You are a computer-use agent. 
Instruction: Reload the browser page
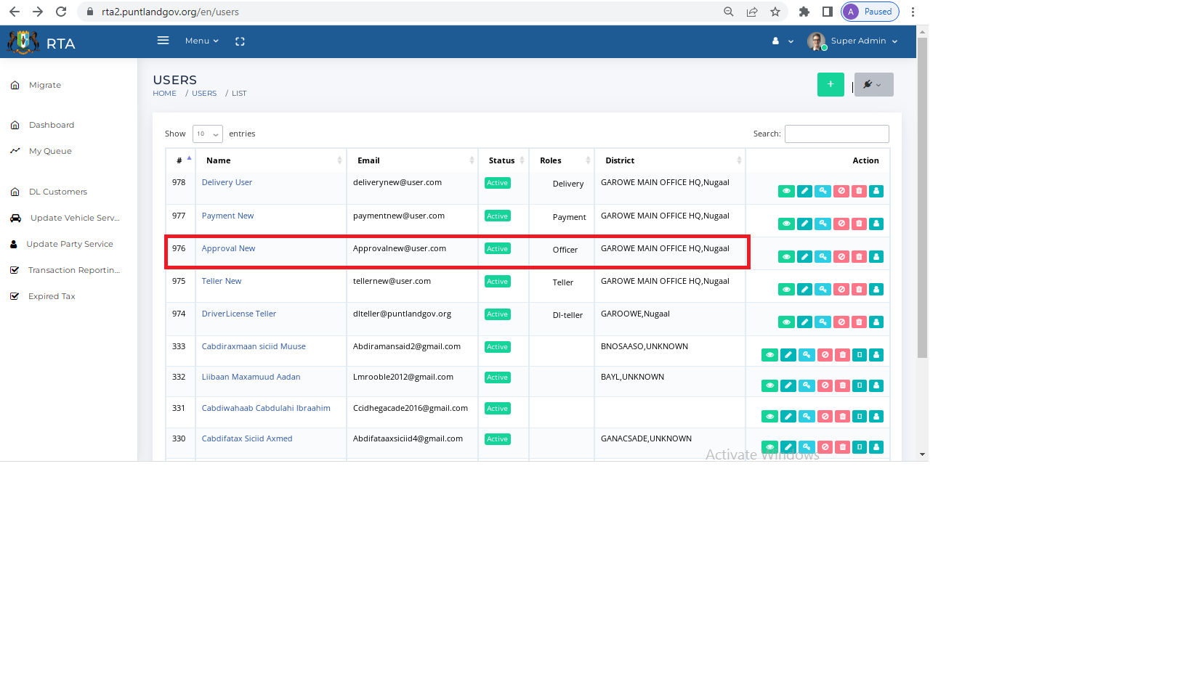tap(61, 12)
